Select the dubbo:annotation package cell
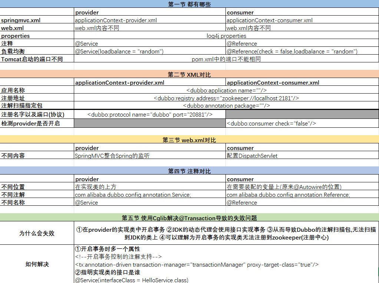Viewport: 379px width, 283px height. pyautogui.click(x=226, y=106)
